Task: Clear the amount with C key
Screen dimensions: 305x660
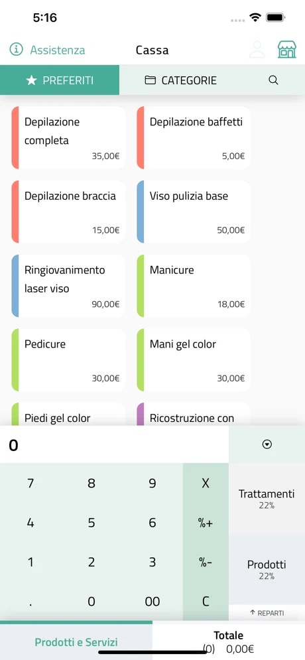Action: coord(206,601)
